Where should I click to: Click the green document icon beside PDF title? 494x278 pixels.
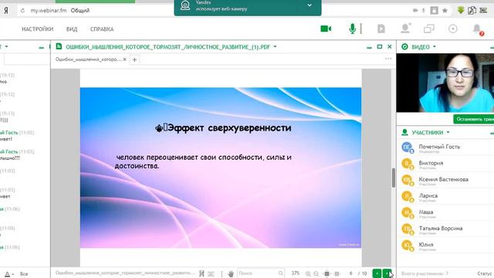(59, 46)
